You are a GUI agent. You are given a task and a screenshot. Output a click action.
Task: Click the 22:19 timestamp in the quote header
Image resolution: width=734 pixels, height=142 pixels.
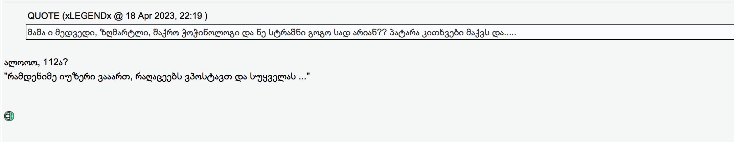(191, 16)
